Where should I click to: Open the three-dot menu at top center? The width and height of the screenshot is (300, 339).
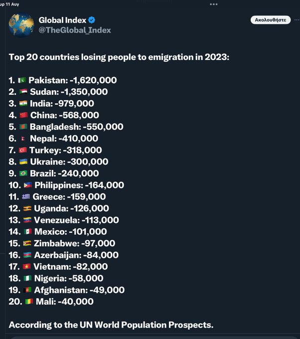click(214, 4)
